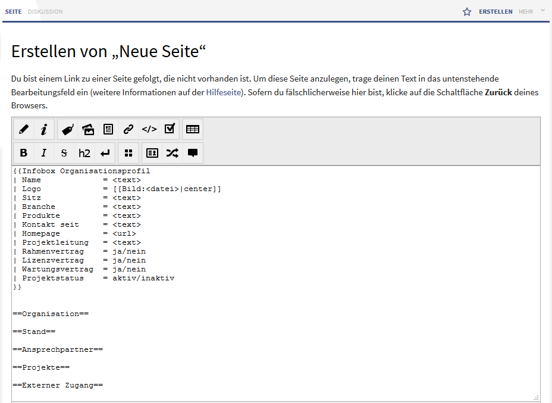Image resolution: width=552 pixels, height=403 pixels.
Task: Add page to watchlist with star icon
Action: point(467,11)
